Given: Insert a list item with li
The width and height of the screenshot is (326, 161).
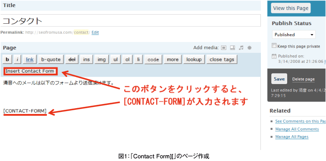Looking at the screenshot, I should pyautogui.click(x=139, y=59).
